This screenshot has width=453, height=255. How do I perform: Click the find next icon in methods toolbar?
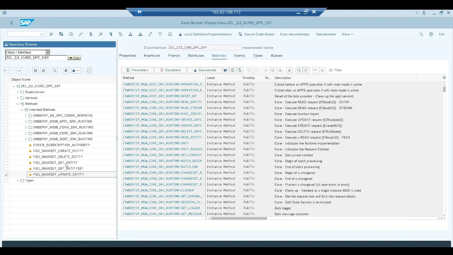click(x=306, y=70)
